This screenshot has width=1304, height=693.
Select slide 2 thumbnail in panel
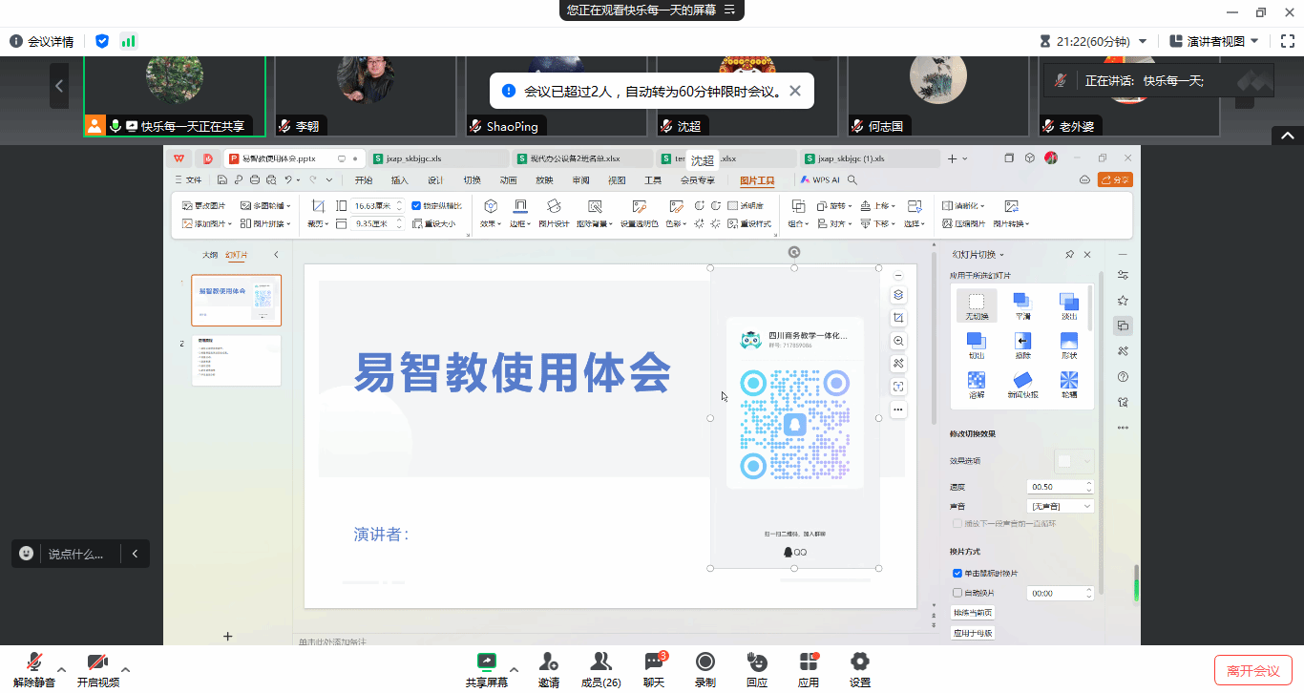[x=236, y=360]
